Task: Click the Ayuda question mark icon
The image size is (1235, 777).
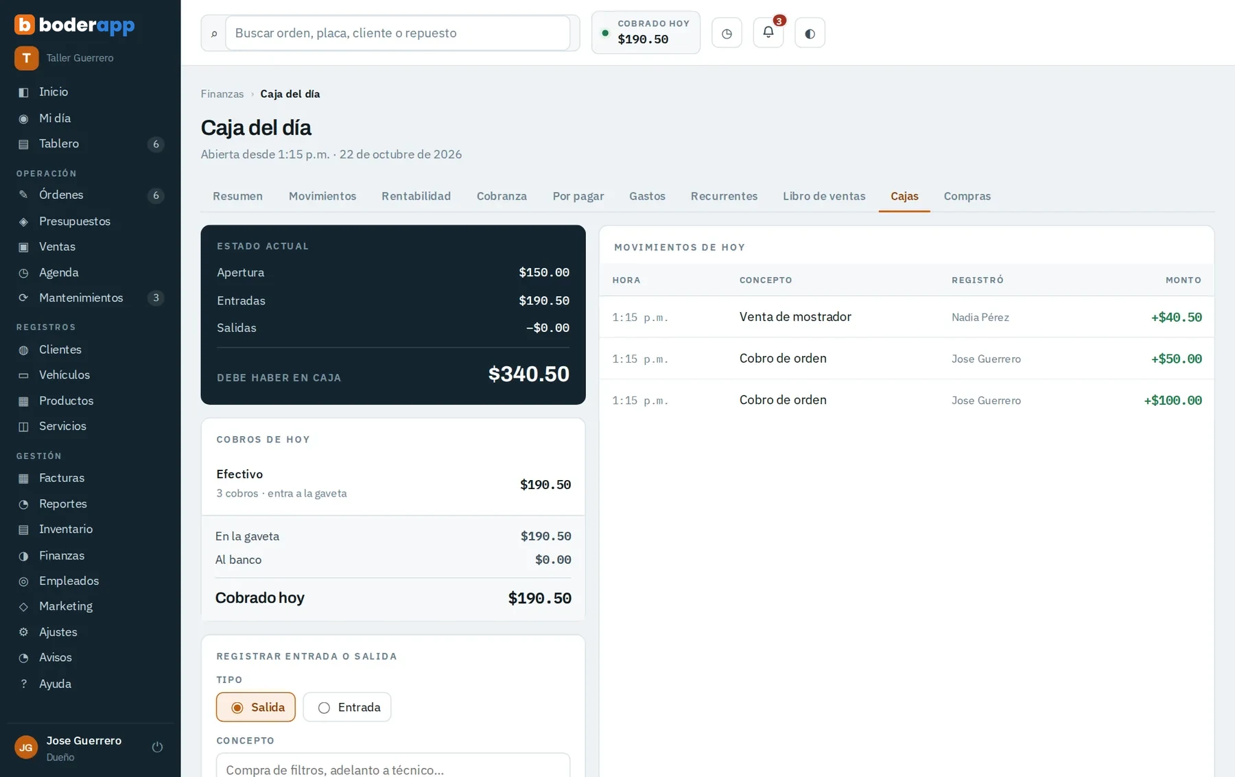Action: pos(23,684)
